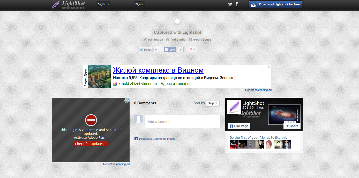The height and width of the screenshot is (178, 359).
Task: Open the Twitter bird icon in header
Action: [230, 4]
